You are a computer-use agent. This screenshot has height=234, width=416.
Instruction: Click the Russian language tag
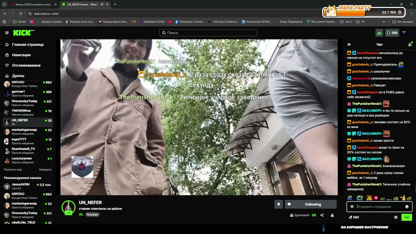92,214
